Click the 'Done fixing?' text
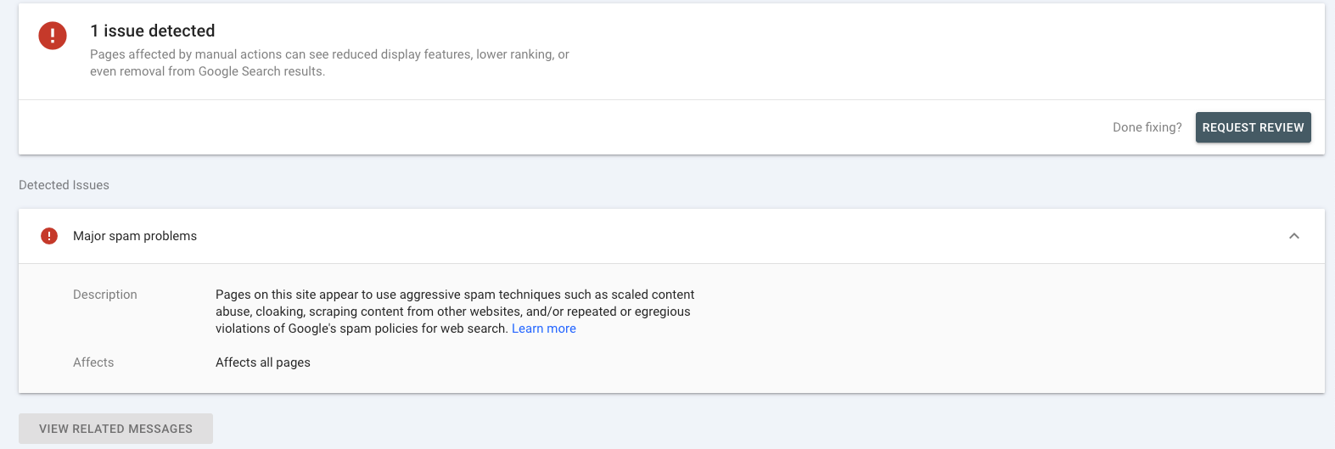1335x449 pixels. pyautogui.click(x=1147, y=127)
